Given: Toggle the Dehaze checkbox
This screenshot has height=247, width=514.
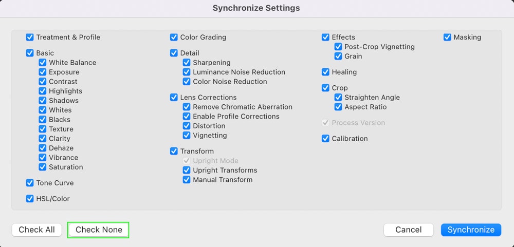Looking at the screenshot, I should tap(43, 148).
